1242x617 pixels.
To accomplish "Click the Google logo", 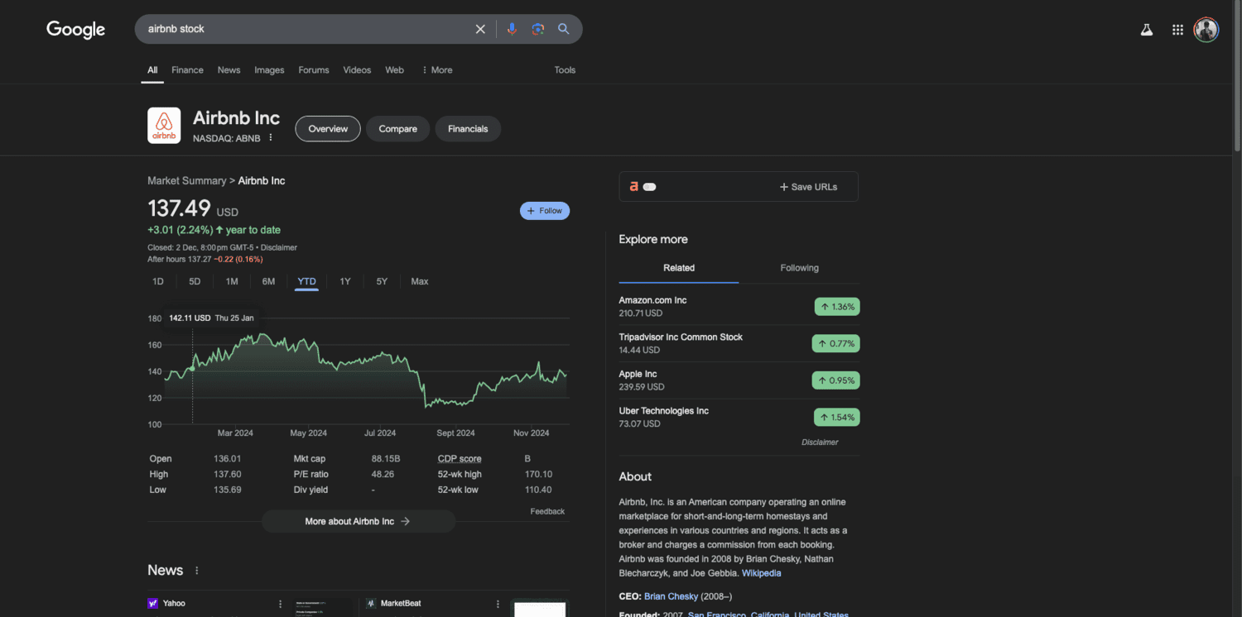I will click(75, 30).
